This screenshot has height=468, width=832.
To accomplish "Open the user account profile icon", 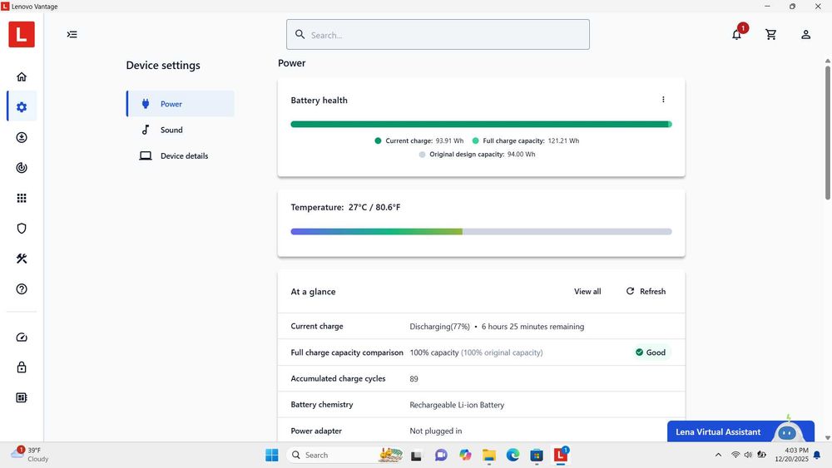I will click(x=805, y=34).
